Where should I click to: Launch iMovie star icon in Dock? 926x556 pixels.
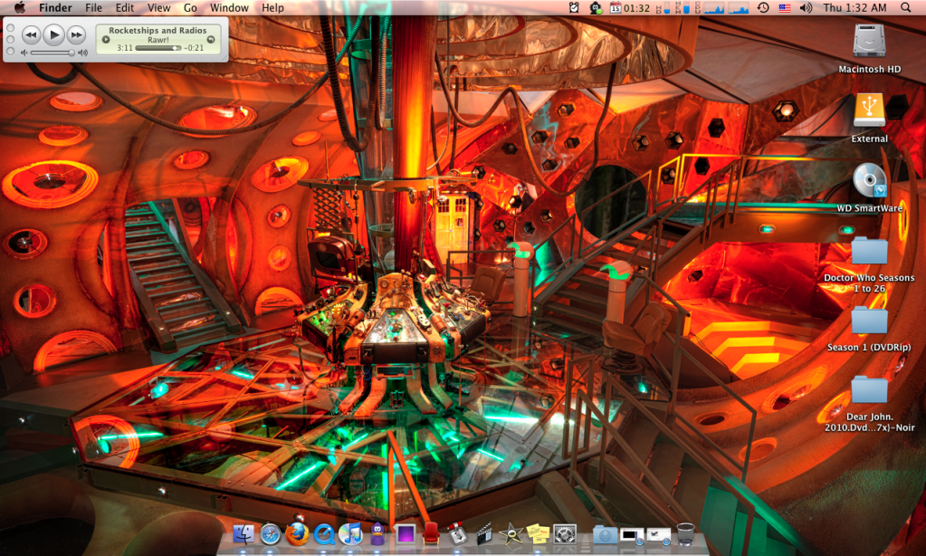(x=511, y=534)
